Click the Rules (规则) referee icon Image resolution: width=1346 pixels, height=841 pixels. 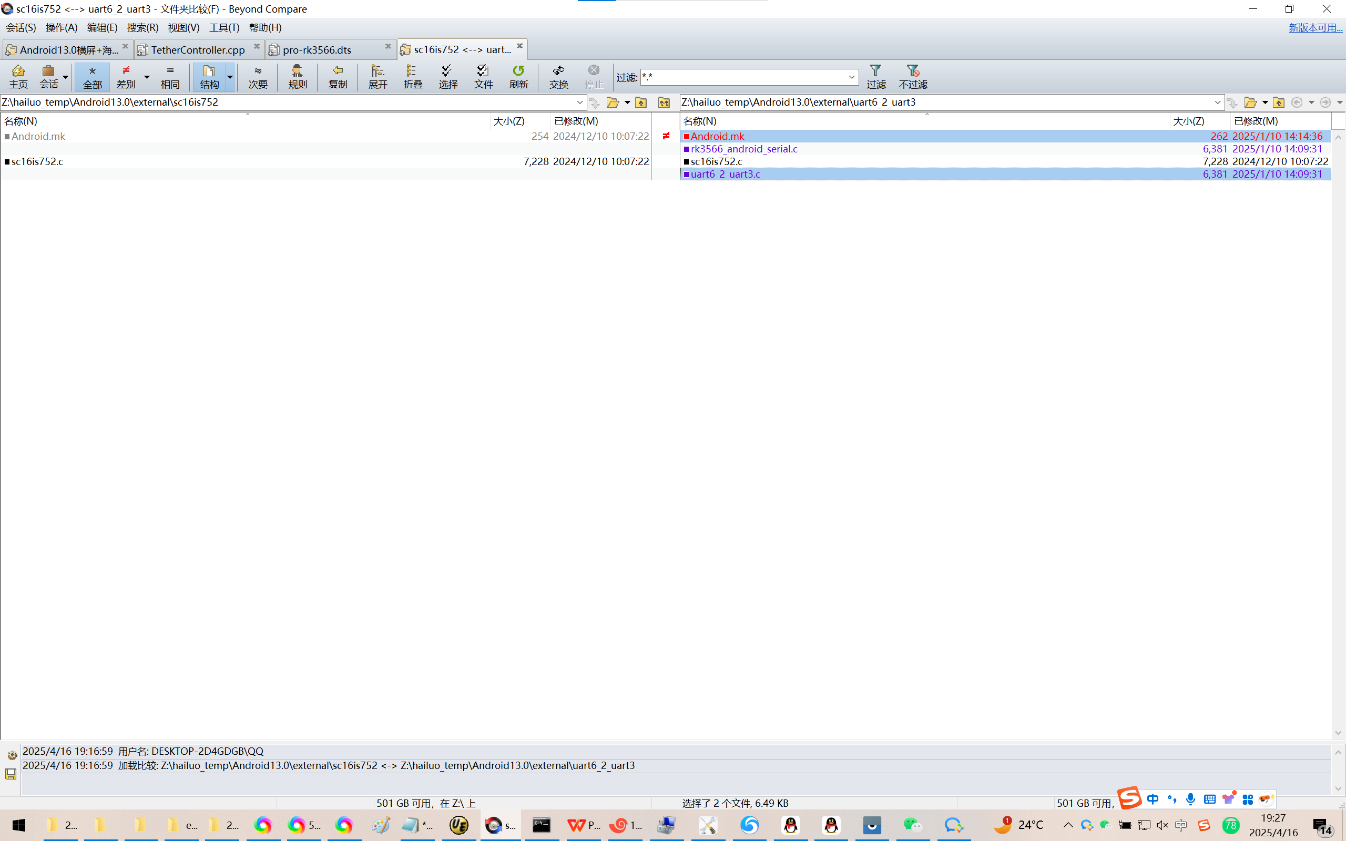coord(298,76)
